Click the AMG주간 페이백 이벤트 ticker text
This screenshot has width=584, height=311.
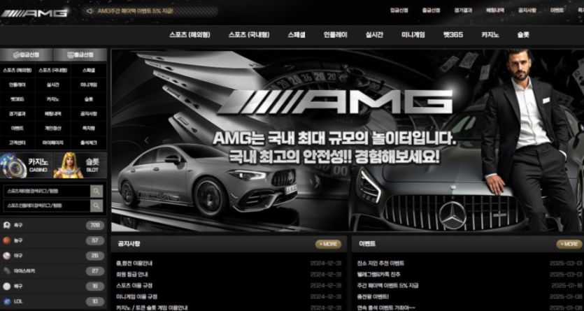(135, 11)
